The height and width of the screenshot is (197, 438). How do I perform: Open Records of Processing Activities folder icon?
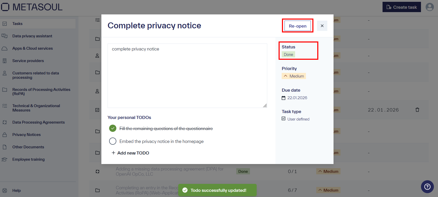[5, 90]
